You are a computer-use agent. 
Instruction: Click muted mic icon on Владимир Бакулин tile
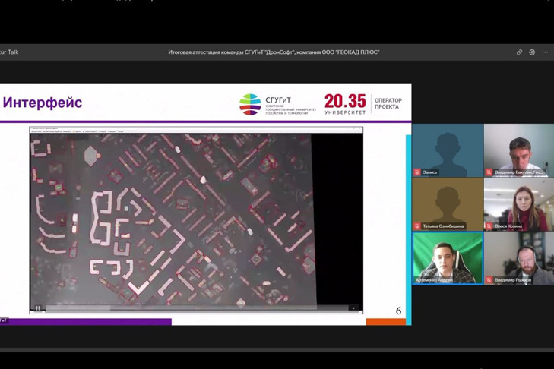489,172
